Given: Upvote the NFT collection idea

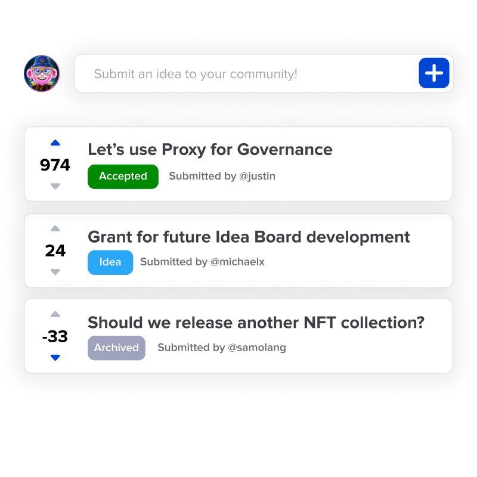Looking at the screenshot, I should click(55, 314).
